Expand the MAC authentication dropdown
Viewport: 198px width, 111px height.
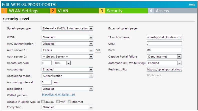coord(67,44)
